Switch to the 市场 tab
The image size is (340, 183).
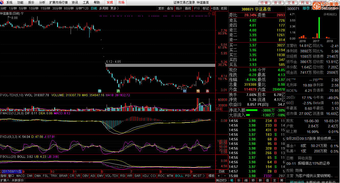121,2
